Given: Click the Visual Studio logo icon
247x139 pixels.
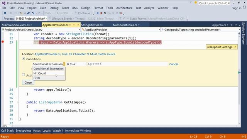Looking at the screenshot, I should pos(3,3).
